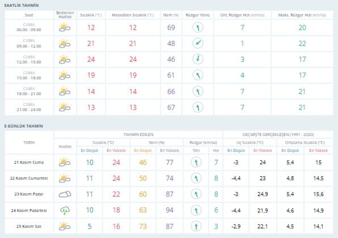
Task: Click the Maks. Rüzgar Hızı column header
Action: click(x=302, y=15)
